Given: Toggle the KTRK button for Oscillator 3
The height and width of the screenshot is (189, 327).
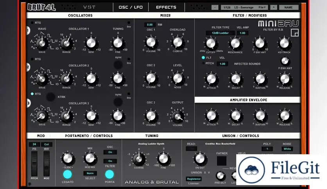Looking at the screenshot, I should (50, 97).
